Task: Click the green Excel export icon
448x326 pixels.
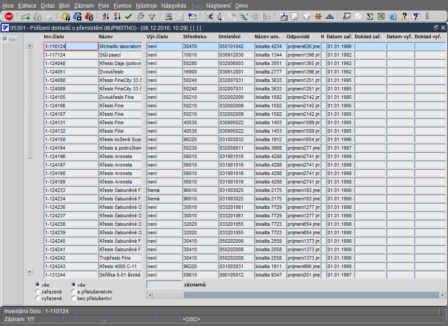Action: coord(381,16)
